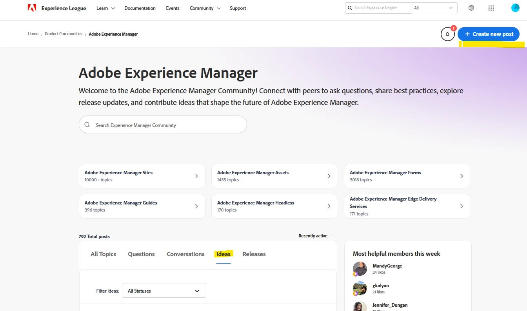Open the Edge Delivery Services card title
527x311 pixels.
[393, 203]
